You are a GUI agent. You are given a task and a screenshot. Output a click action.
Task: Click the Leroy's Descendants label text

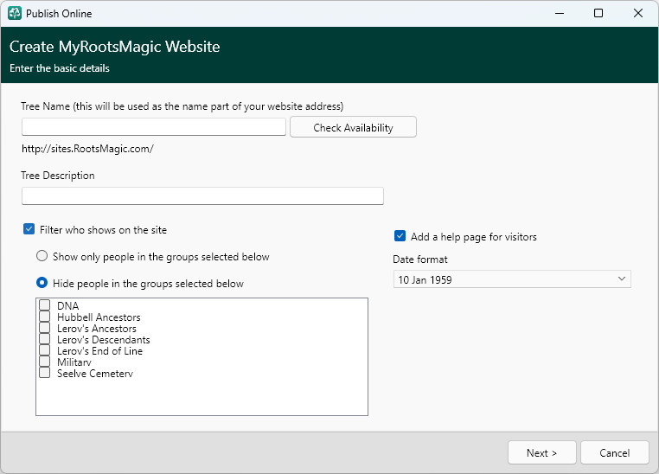click(x=104, y=340)
